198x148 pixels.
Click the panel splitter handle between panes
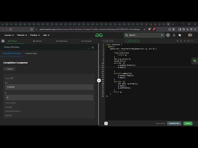coord(99,80)
